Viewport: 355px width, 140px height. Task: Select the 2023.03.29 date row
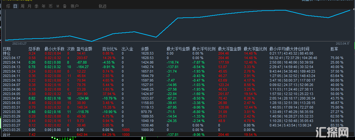pos(12,116)
